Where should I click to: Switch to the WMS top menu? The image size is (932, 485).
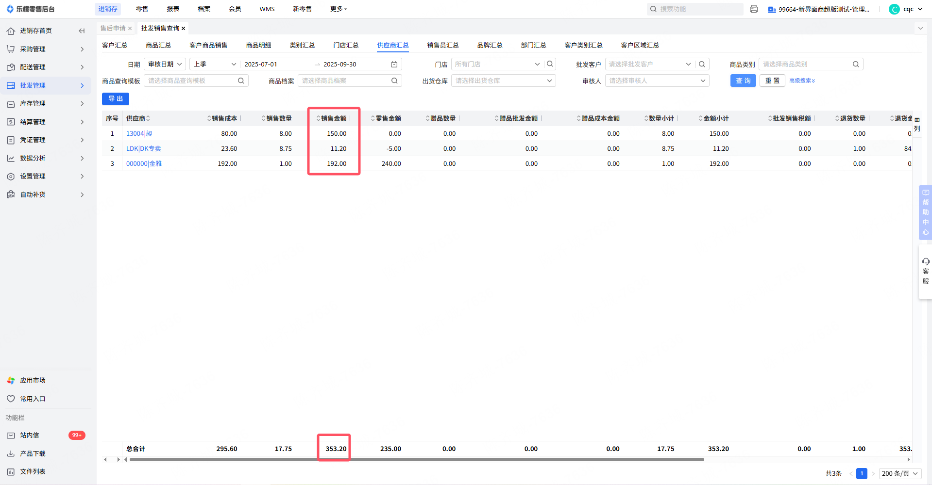267,9
